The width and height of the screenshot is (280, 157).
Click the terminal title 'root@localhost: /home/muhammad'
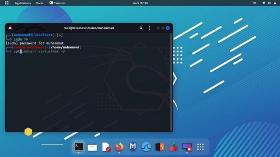coord(89,28)
